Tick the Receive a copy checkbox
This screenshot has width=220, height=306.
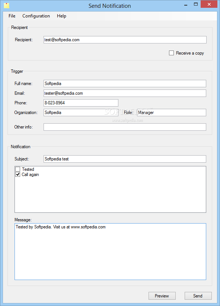pos(171,53)
